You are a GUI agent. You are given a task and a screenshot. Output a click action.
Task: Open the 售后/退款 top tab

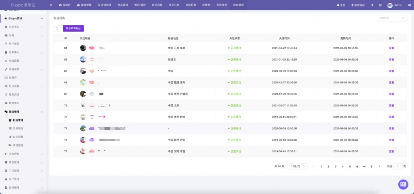[139, 5]
